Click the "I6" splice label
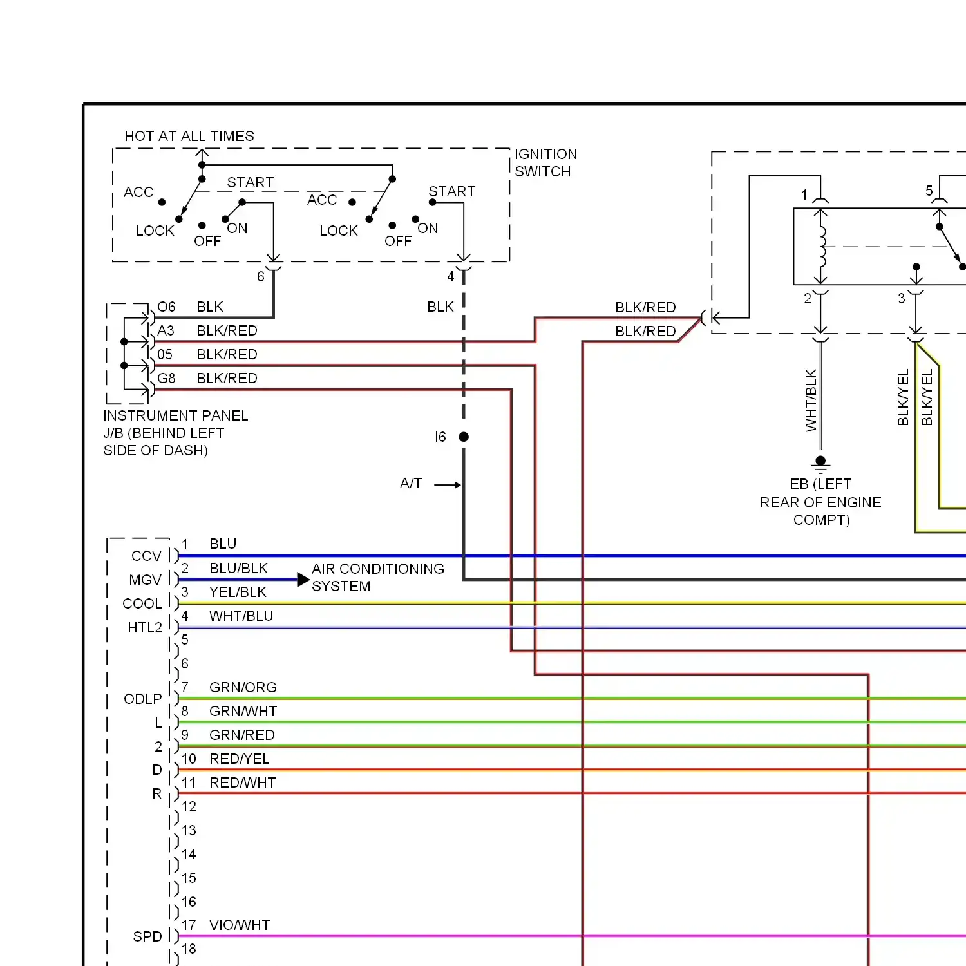The width and height of the screenshot is (966, 966). [440, 437]
